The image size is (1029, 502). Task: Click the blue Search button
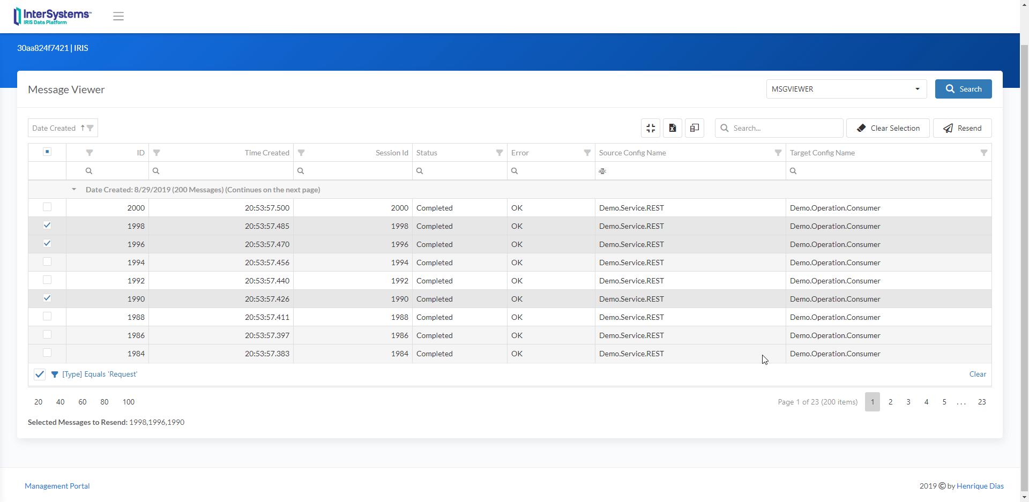click(x=964, y=89)
